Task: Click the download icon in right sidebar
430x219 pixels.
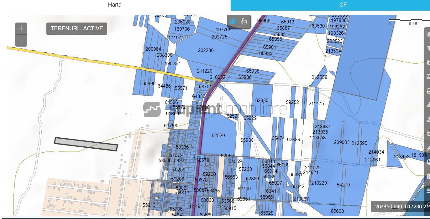Action: pyautogui.click(x=428, y=105)
